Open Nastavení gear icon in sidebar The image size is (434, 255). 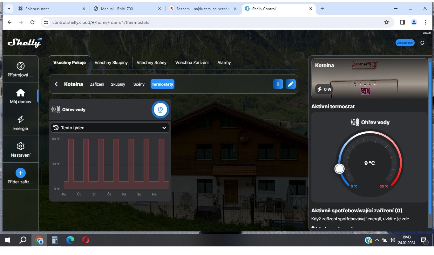point(21,146)
